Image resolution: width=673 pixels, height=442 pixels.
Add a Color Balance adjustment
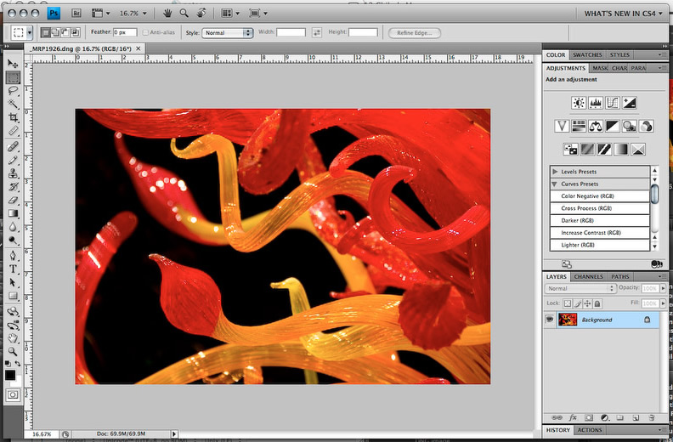pos(596,126)
